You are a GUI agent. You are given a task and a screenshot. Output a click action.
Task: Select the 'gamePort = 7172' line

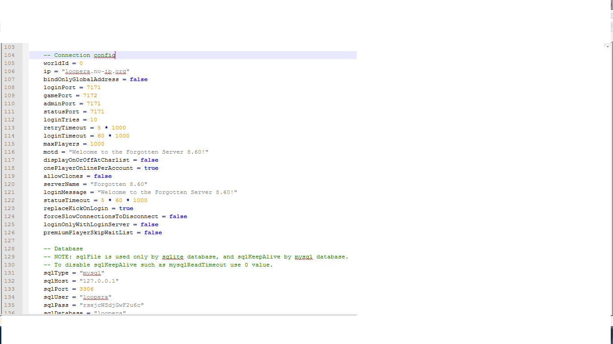(x=70, y=95)
